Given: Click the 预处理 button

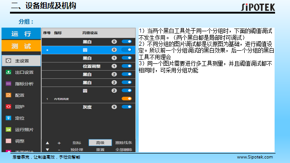Looking at the screenshot, I should point(77,150).
